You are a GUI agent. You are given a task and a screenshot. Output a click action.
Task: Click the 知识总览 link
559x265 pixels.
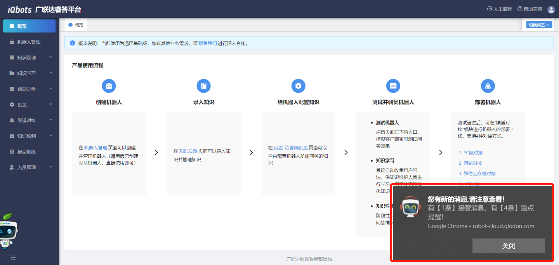[x=188, y=151]
